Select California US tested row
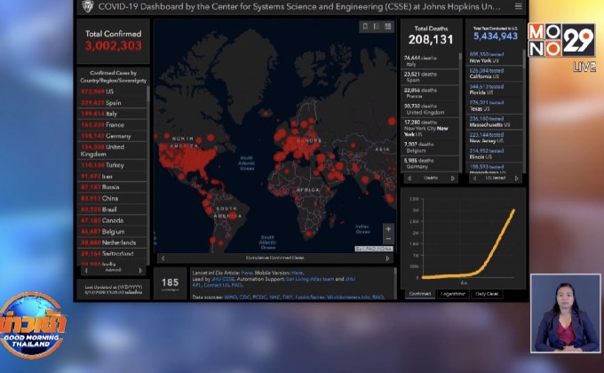The width and height of the screenshot is (604, 373). coord(495,74)
